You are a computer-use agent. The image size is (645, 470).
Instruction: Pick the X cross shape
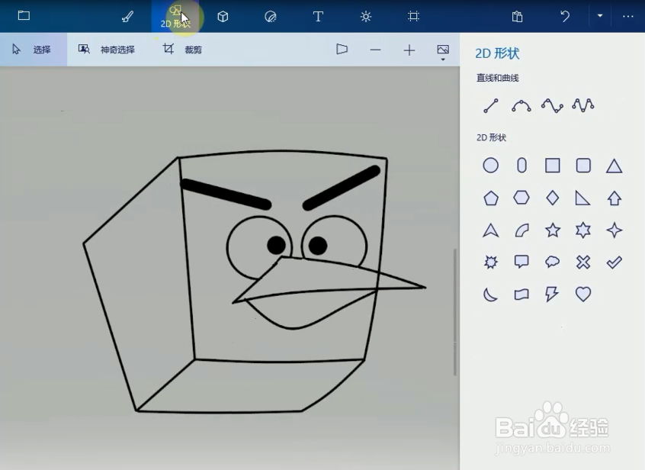[583, 262]
